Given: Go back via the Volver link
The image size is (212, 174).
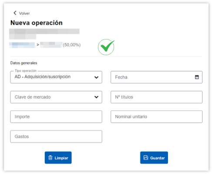Looking at the screenshot, I should (x=24, y=13).
